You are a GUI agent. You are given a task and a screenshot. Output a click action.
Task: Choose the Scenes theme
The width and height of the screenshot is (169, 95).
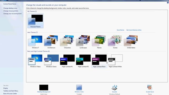[115, 42]
